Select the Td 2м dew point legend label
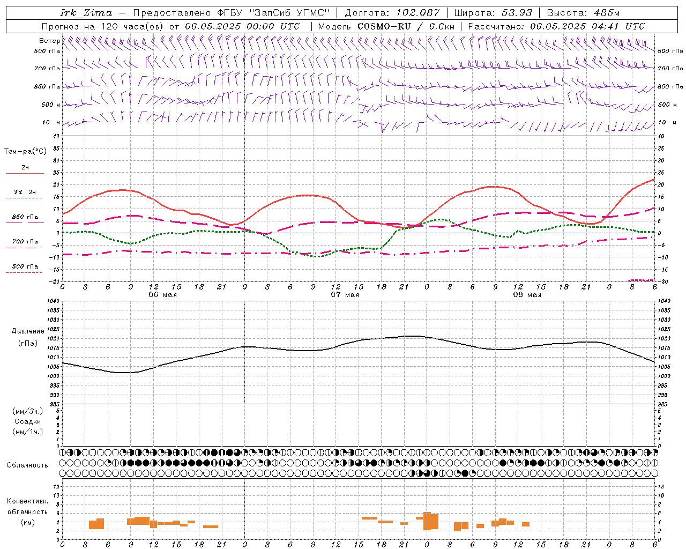 [25, 192]
